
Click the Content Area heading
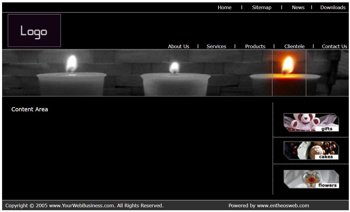(x=30, y=109)
